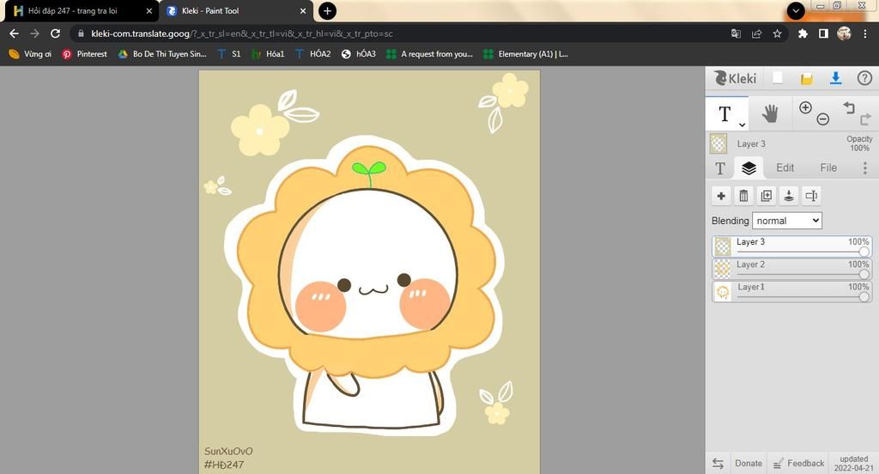Go back in the browser
879x474 pixels.
14,33
